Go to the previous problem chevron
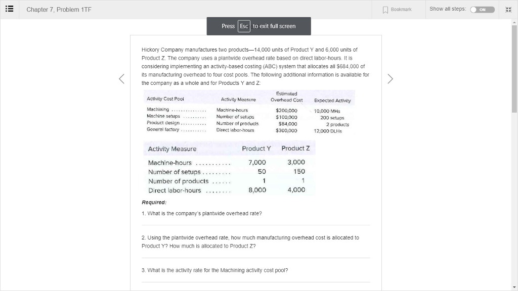 pos(121,78)
